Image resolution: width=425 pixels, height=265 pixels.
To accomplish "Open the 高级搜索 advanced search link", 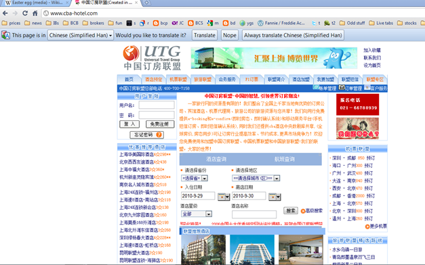I will [312, 211].
